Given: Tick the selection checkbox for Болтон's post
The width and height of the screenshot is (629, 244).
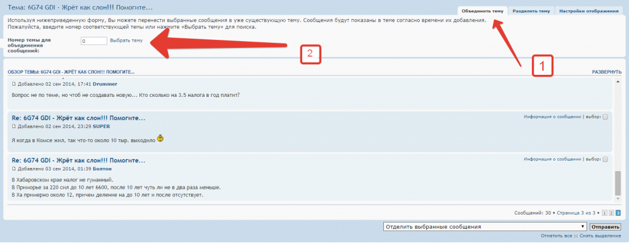Looking at the screenshot, I should pyautogui.click(x=605, y=159).
